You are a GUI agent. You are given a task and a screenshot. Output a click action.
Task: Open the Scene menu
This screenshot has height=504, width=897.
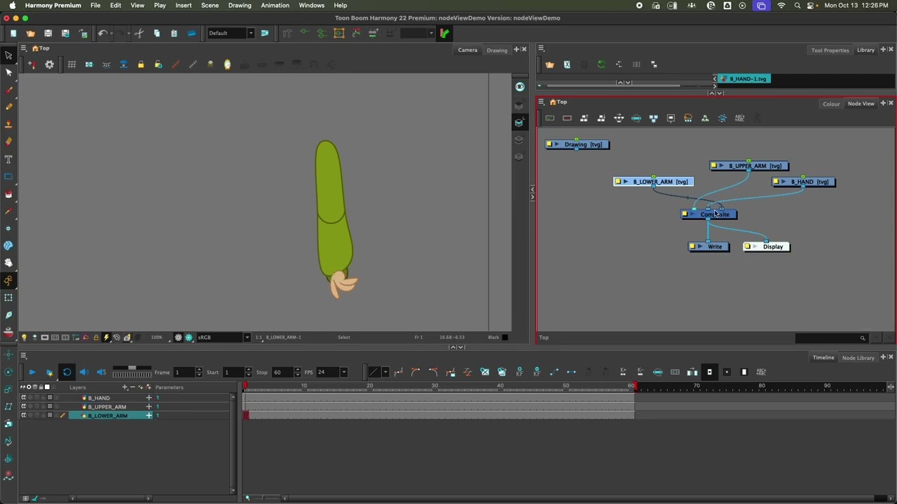210,5
